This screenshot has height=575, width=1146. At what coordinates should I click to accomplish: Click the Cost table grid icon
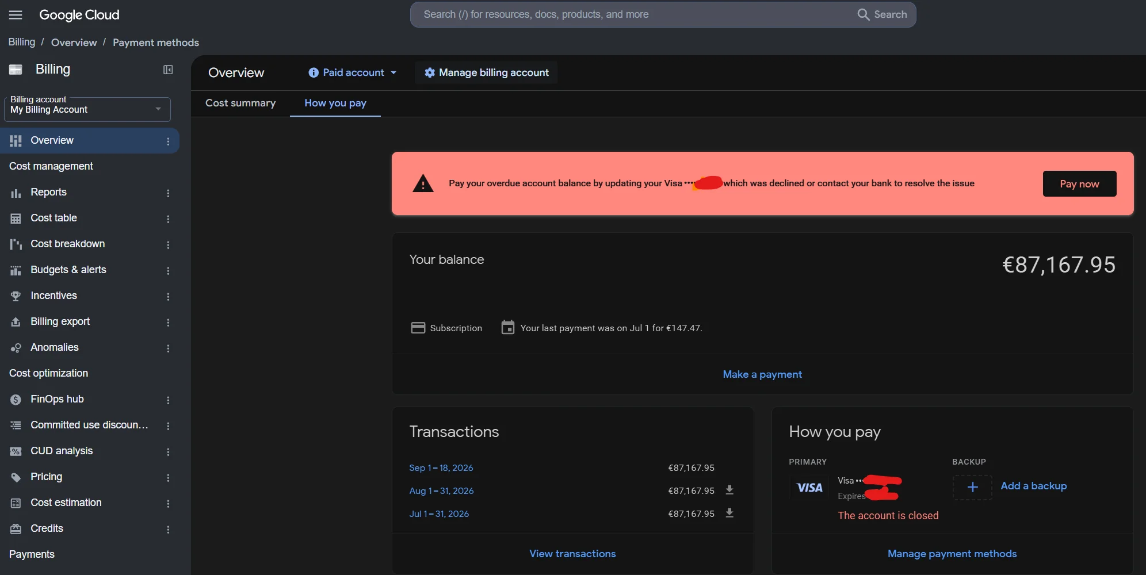16,218
